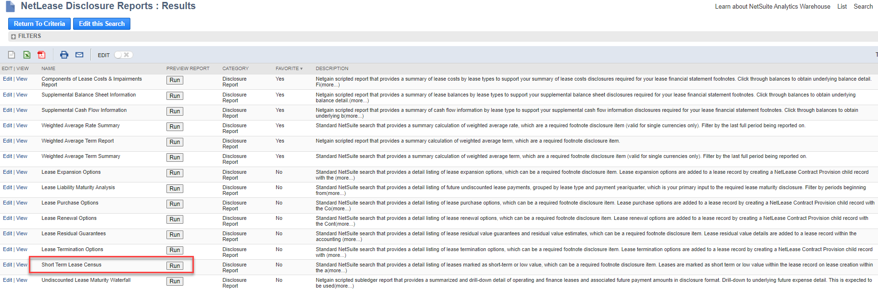Export results as CSV file
Image resolution: width=878 pixels, height=290 pixels.
point(12,55)
